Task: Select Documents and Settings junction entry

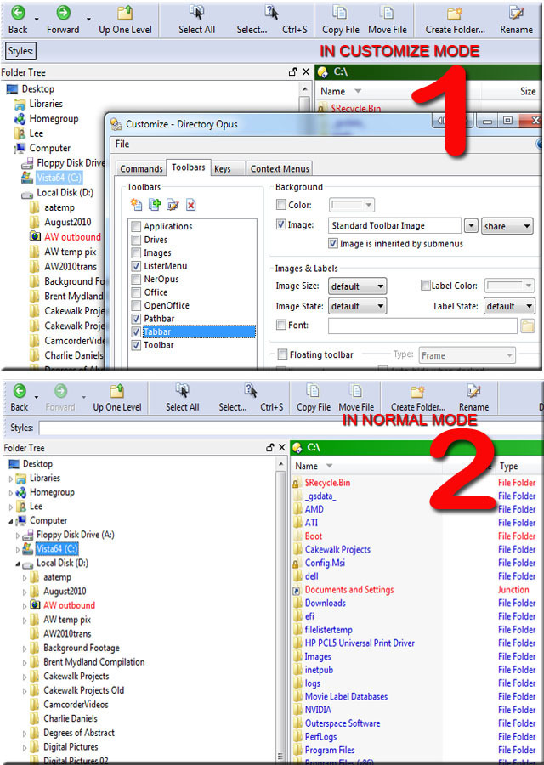Action: (x=349, y=589)
